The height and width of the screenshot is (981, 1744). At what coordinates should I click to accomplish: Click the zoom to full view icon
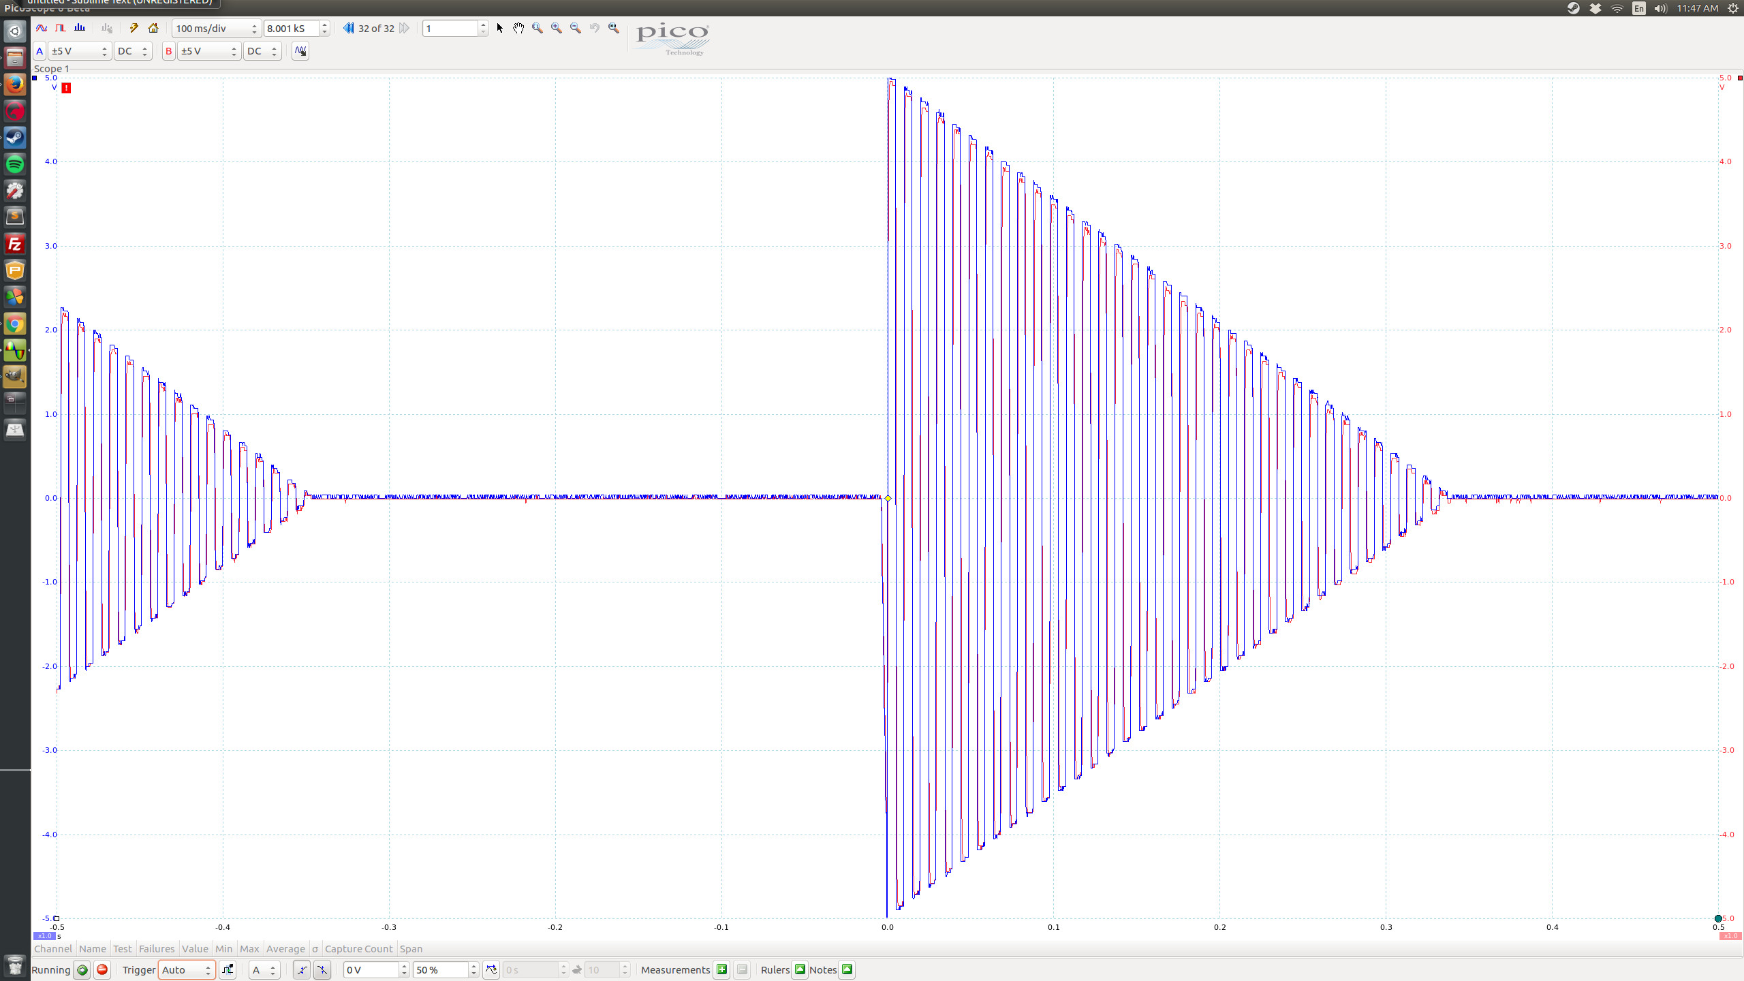tap(614, 28)
